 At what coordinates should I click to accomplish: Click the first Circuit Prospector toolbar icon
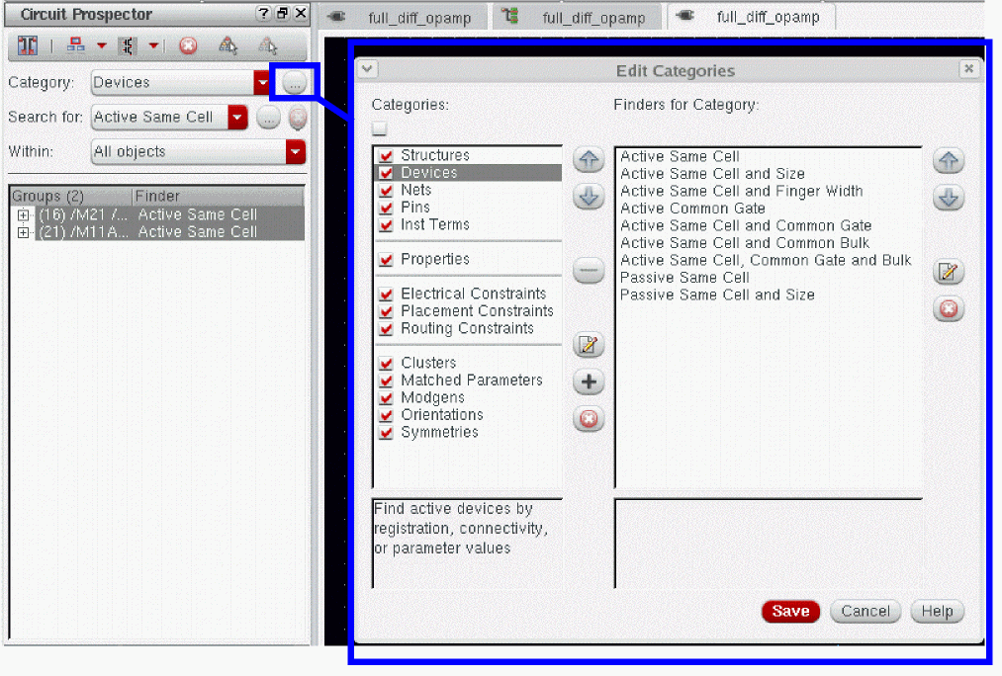[x=28, y=45]
